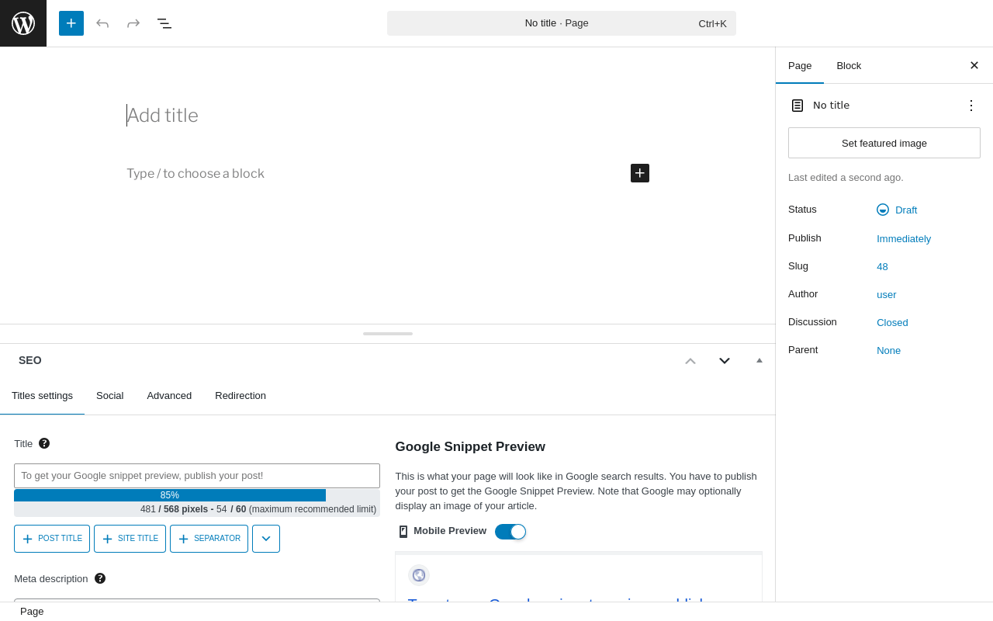Click the inline add block button

tap(640, 173)
